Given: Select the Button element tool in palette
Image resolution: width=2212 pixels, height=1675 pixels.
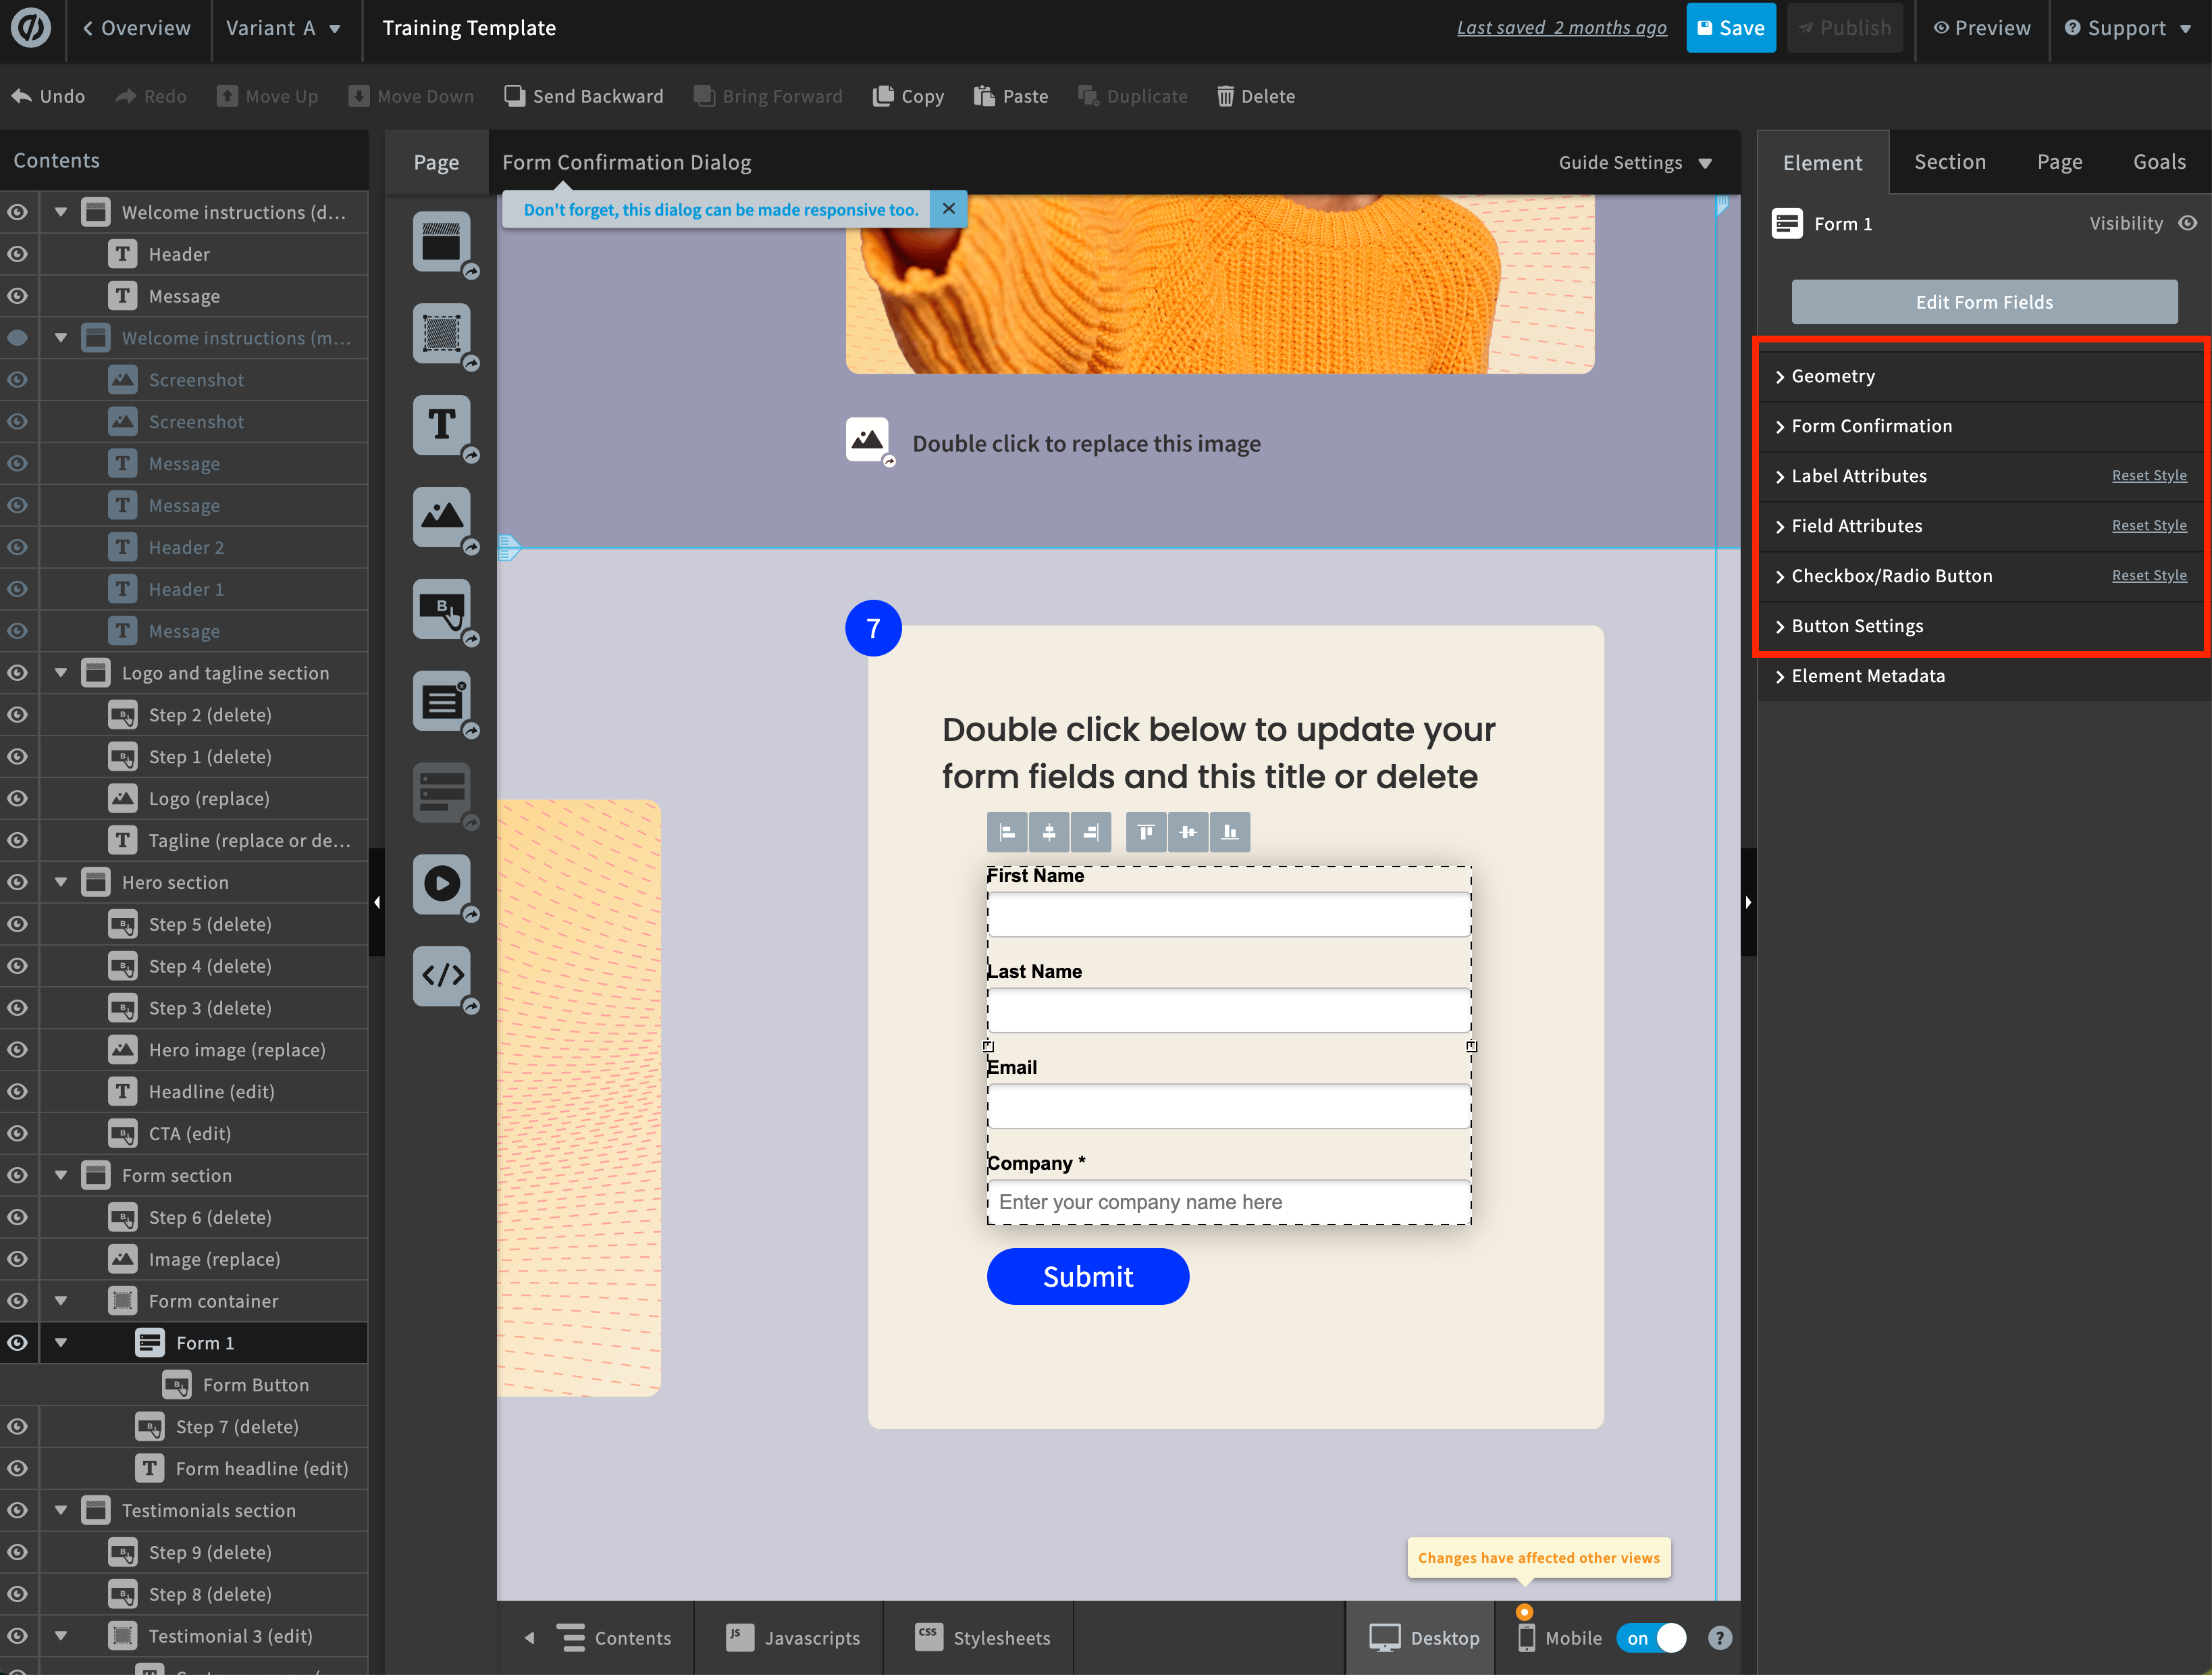Looking at the screenshot, I should click(441, 608).
